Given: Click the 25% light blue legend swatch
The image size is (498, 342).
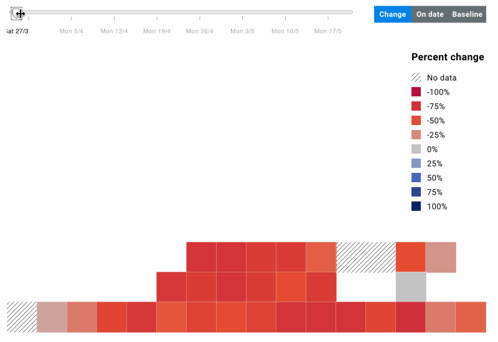Looking at the screenshot, I should pos(416,163).
